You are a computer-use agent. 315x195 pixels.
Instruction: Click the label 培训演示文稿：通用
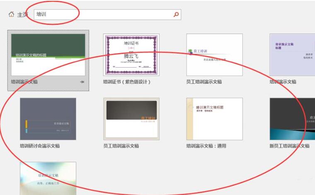[206, 146]
